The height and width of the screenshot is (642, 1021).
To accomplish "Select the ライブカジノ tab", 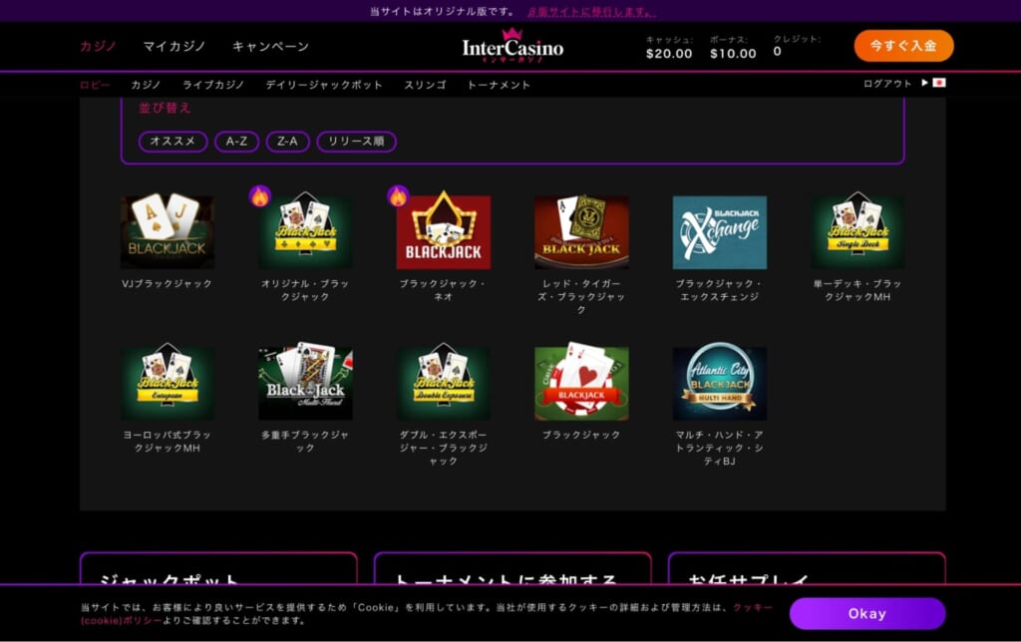I will (x=213, y=85).
